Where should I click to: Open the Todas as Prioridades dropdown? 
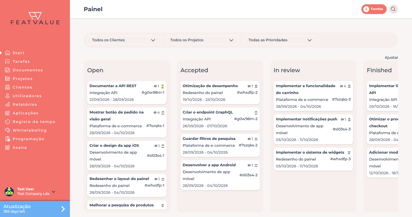(281, 40)
